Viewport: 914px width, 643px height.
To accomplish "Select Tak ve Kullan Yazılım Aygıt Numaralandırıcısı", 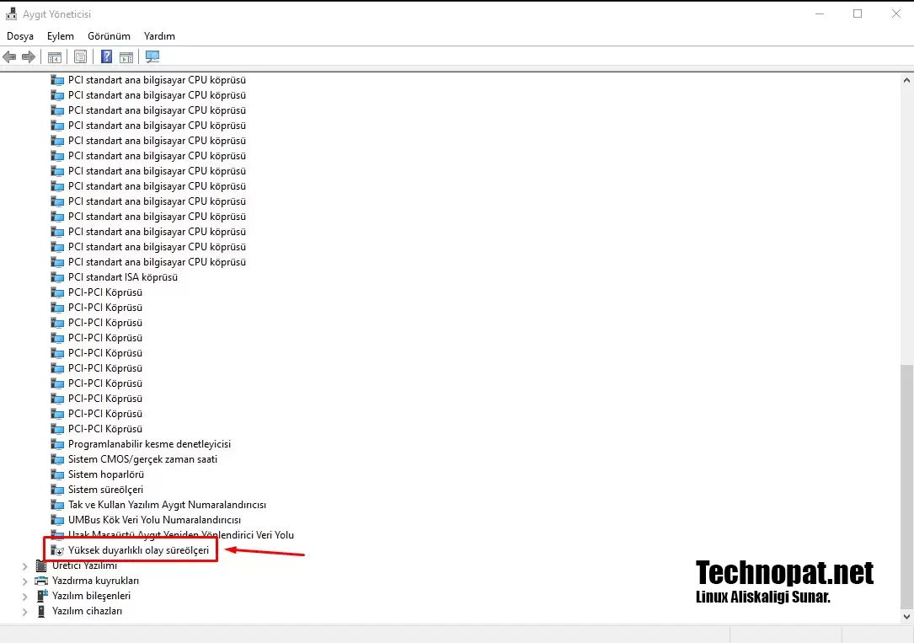I will [x=167, y=505].
